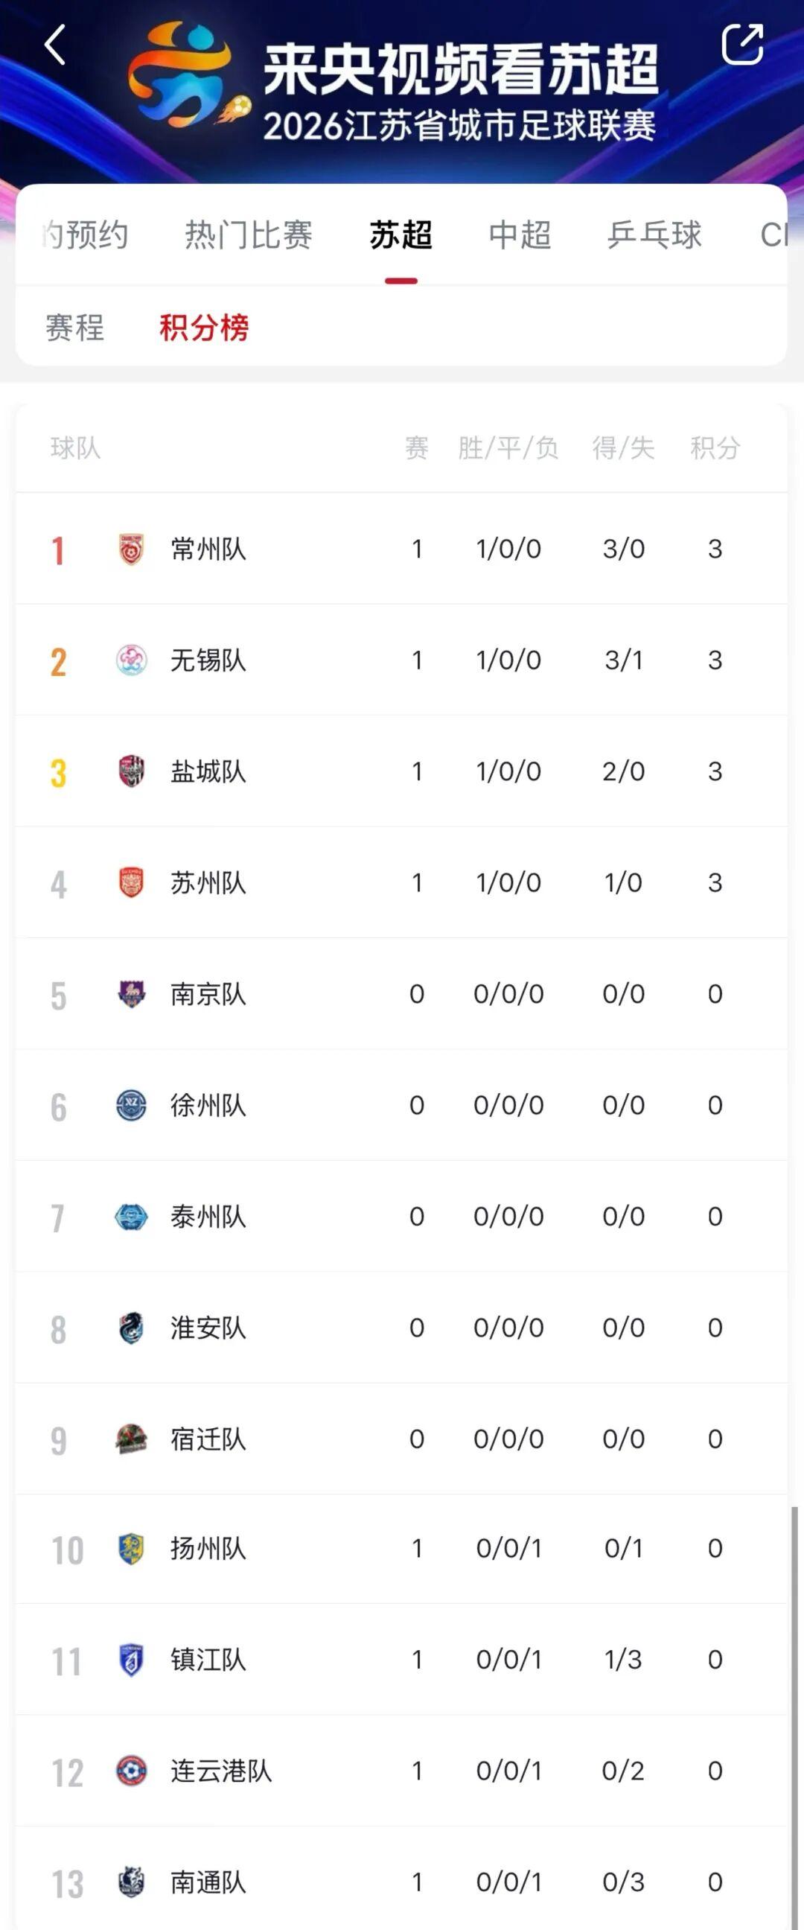The width and height of the screenshot is (804, 1930).
Task: Tap the Yangzhou team (扬州队) logo
Action: [x=131, y=1549]
